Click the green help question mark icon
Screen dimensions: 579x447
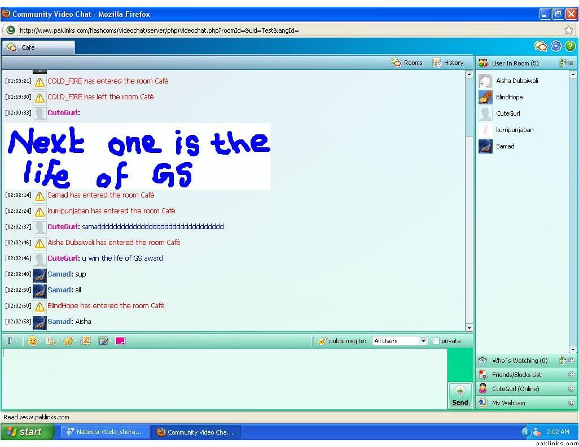coord(569,46)
